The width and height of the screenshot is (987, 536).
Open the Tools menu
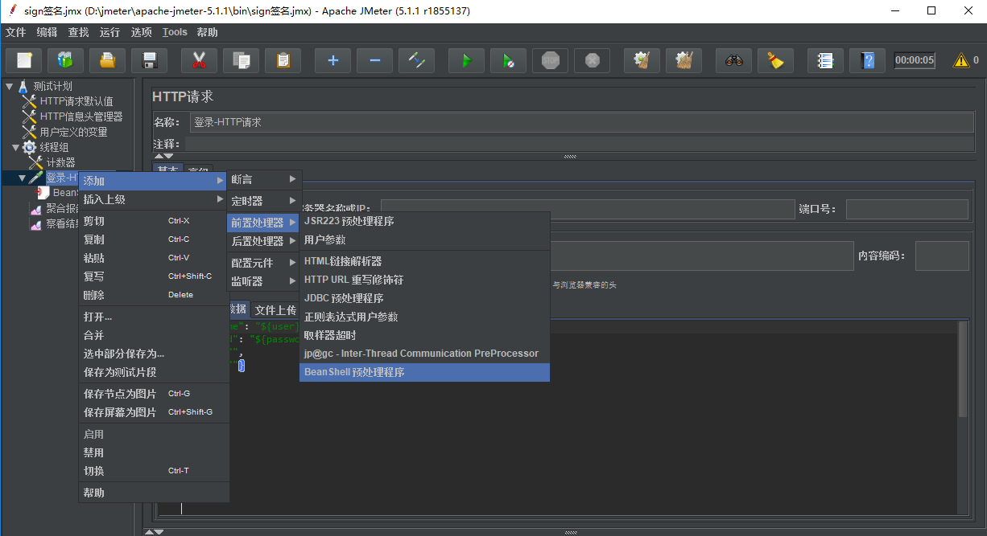click(175, 32)
